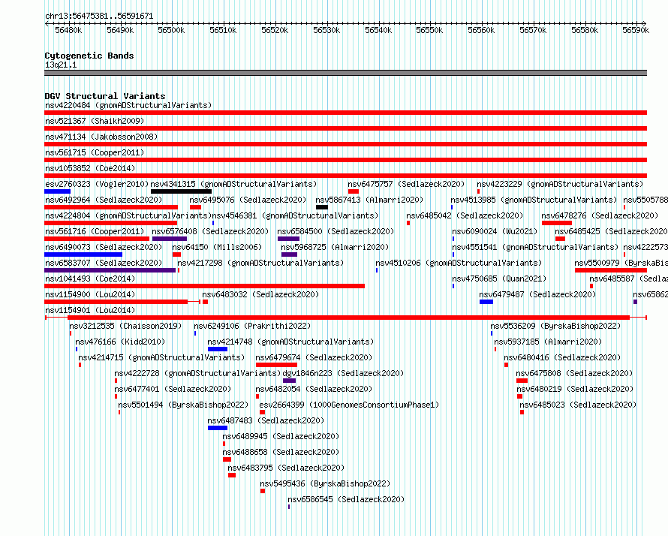Click the 13q21.1 cytogenetic band bar

coord(345,73)
